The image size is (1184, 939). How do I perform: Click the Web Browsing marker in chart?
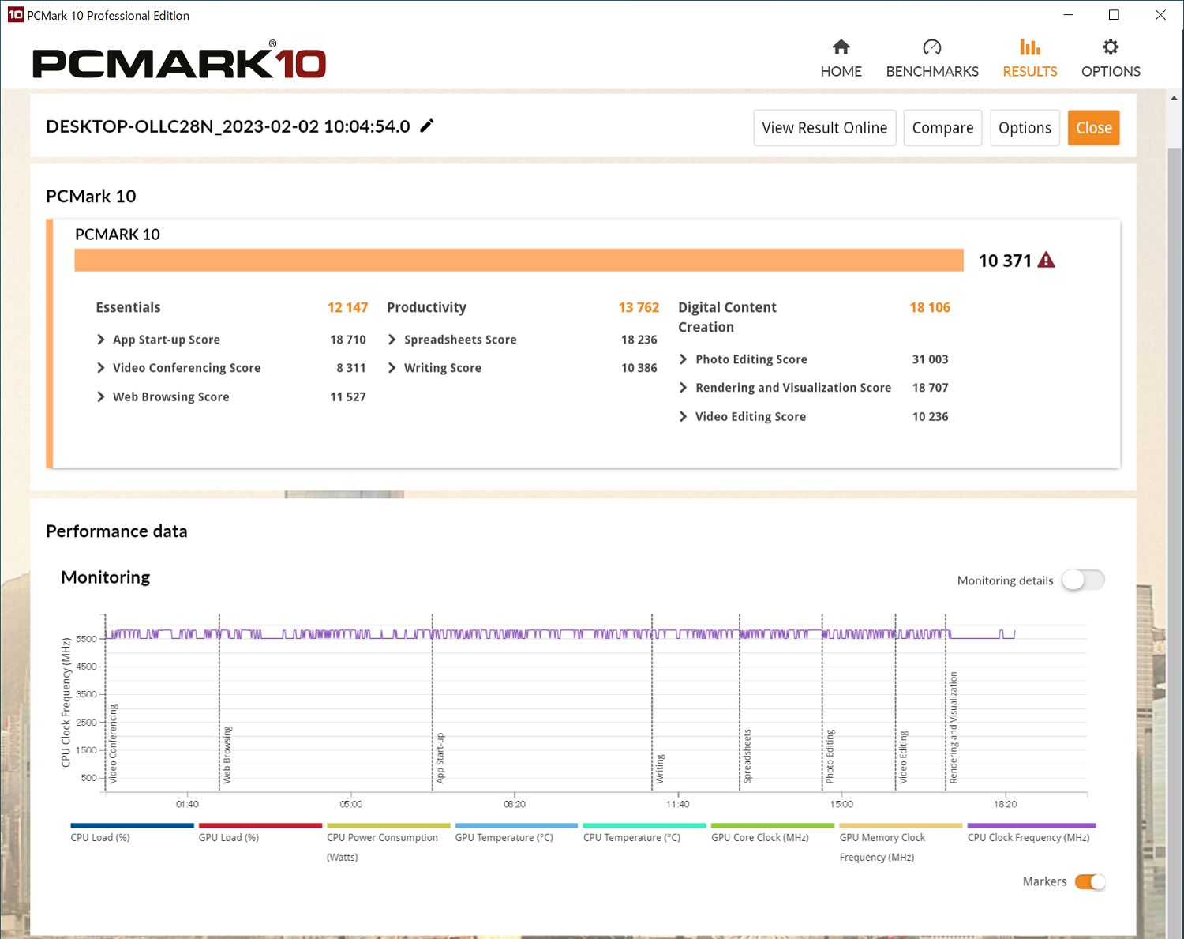coord(227,754)
